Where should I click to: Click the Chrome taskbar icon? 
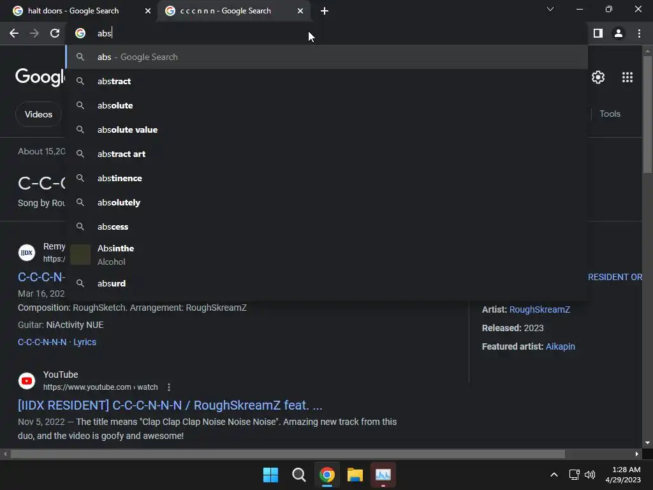pos(327,475)
